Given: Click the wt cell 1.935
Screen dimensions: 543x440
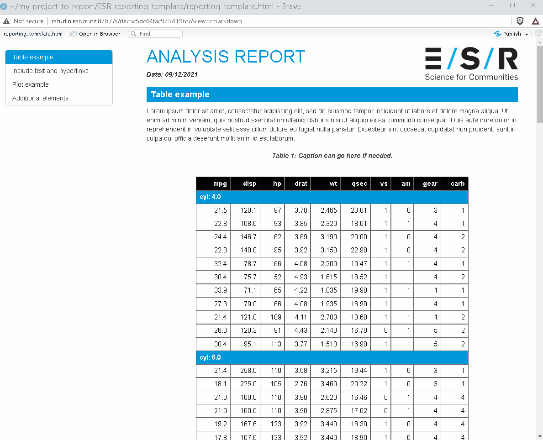Looking at the screenshot, I should pyautogui.click(x=326, y=304).
